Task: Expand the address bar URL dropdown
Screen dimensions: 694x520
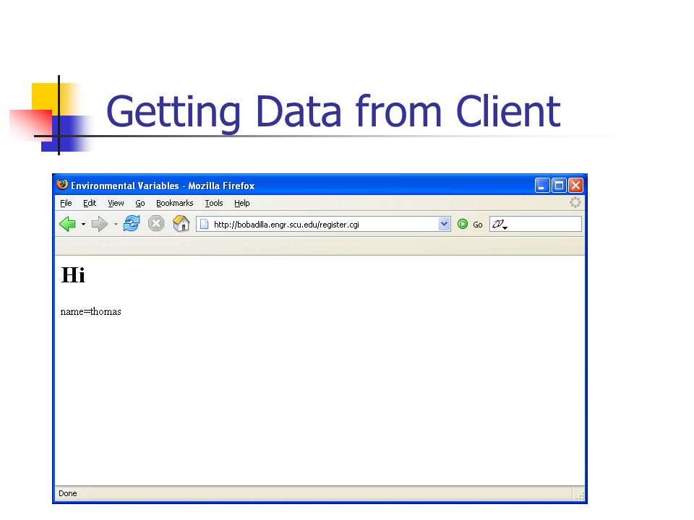Action: [445, 224]
